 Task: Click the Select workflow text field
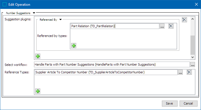tap(112, 64)
